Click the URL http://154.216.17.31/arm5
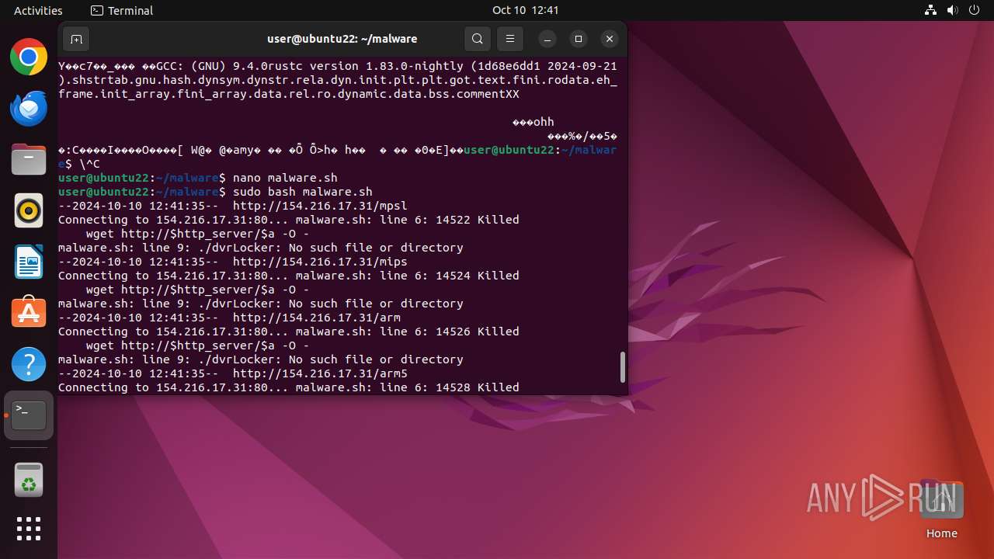This screenshot has width=994, height=559. click(320, 373)
